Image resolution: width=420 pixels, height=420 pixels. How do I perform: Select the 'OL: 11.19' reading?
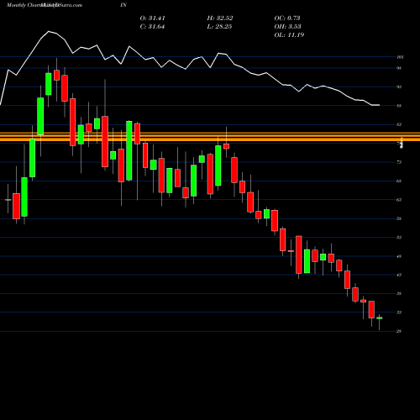pyautogui.click(x=289, y=35)
